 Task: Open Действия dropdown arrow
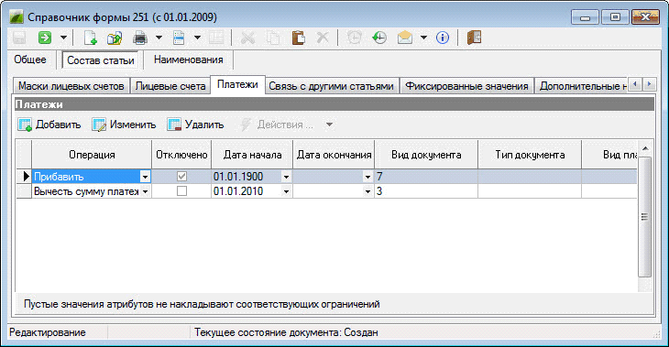[329, 125]
